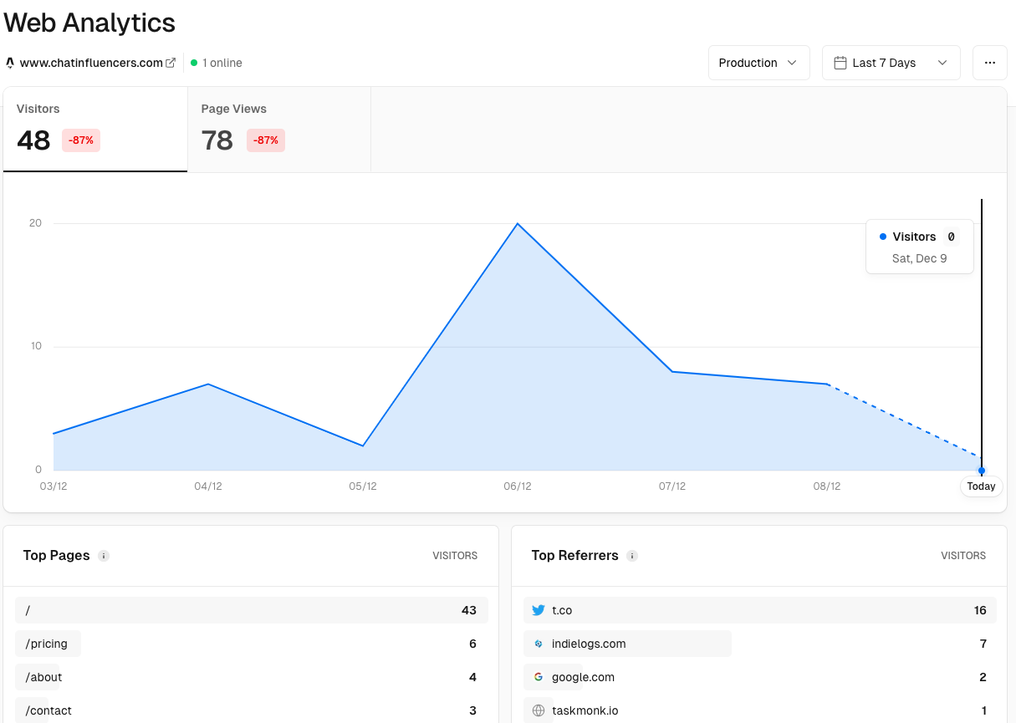This screenshot has height=723, width=1016.
Task: Click the Top Referrers heading
Action: (x=575, y=556)
